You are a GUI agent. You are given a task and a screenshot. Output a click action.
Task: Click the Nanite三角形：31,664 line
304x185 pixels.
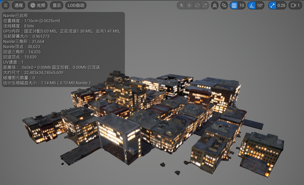point(24,42)
